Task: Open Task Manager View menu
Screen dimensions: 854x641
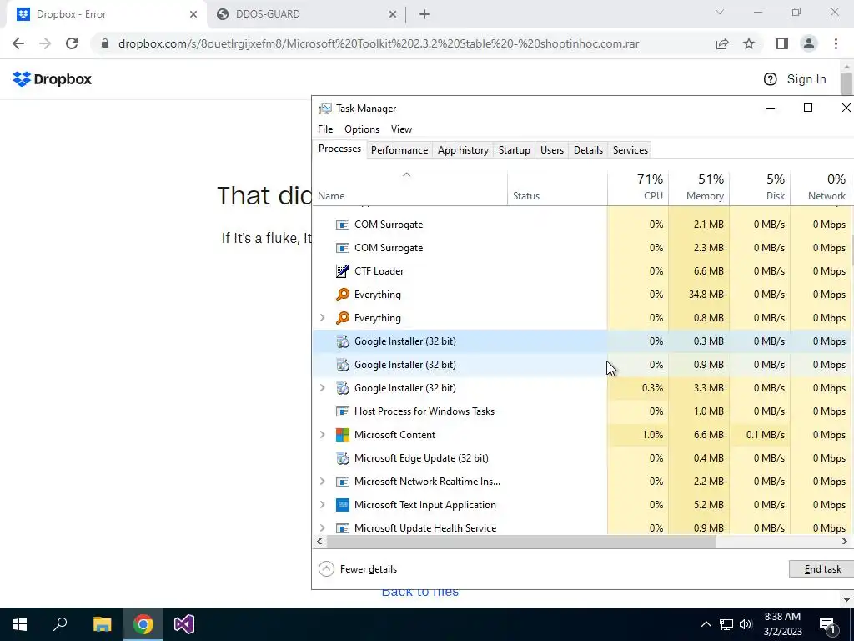Action: pos(401,129)
